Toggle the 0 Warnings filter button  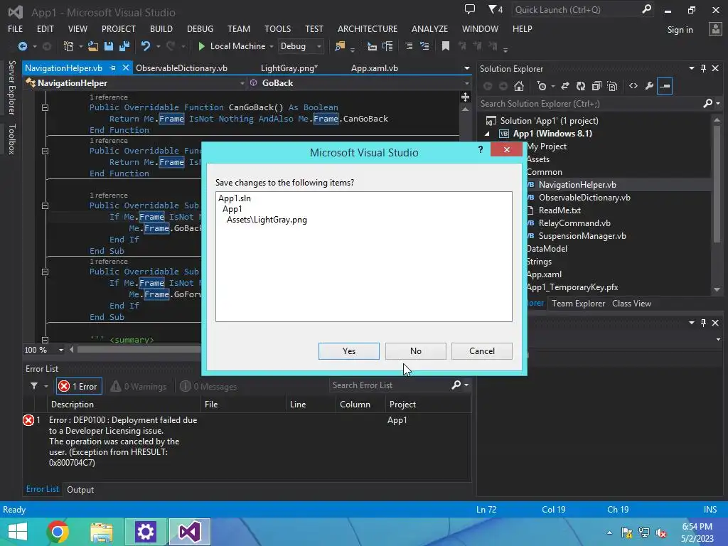pyautogui.click(x=139, y=386)
